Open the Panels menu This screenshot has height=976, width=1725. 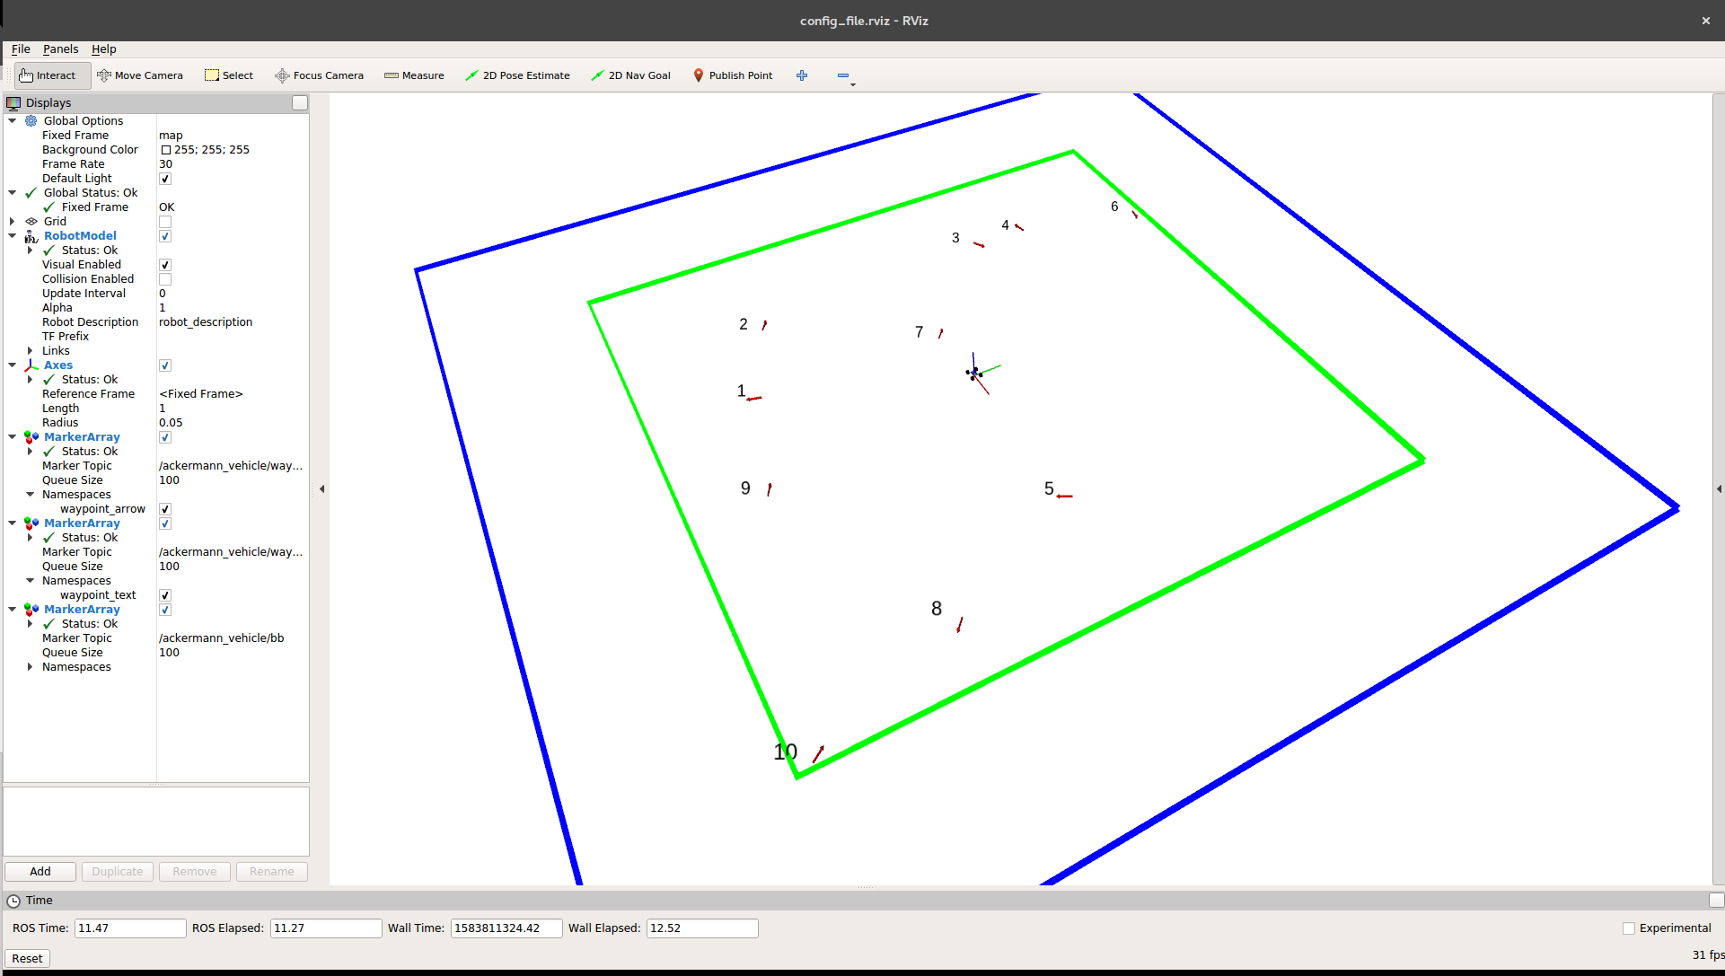(x=60, y=49)
